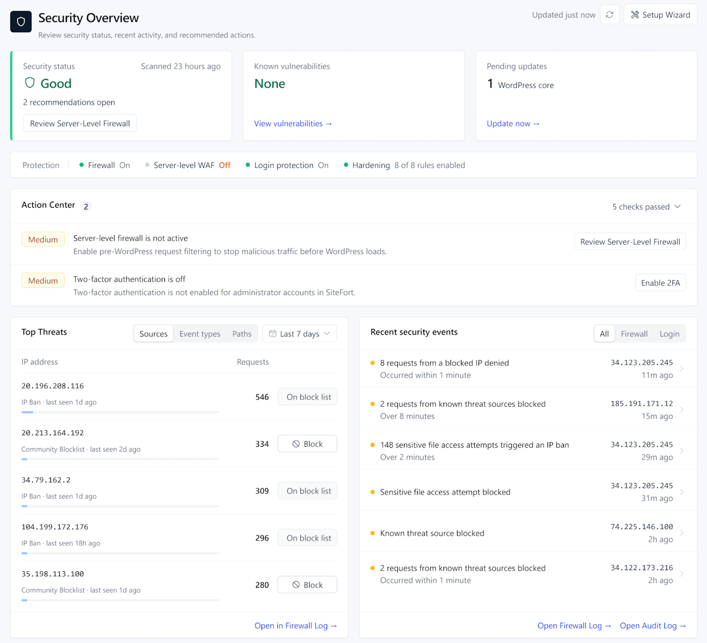Click Enable 2FA button

[x=660, y=283]
